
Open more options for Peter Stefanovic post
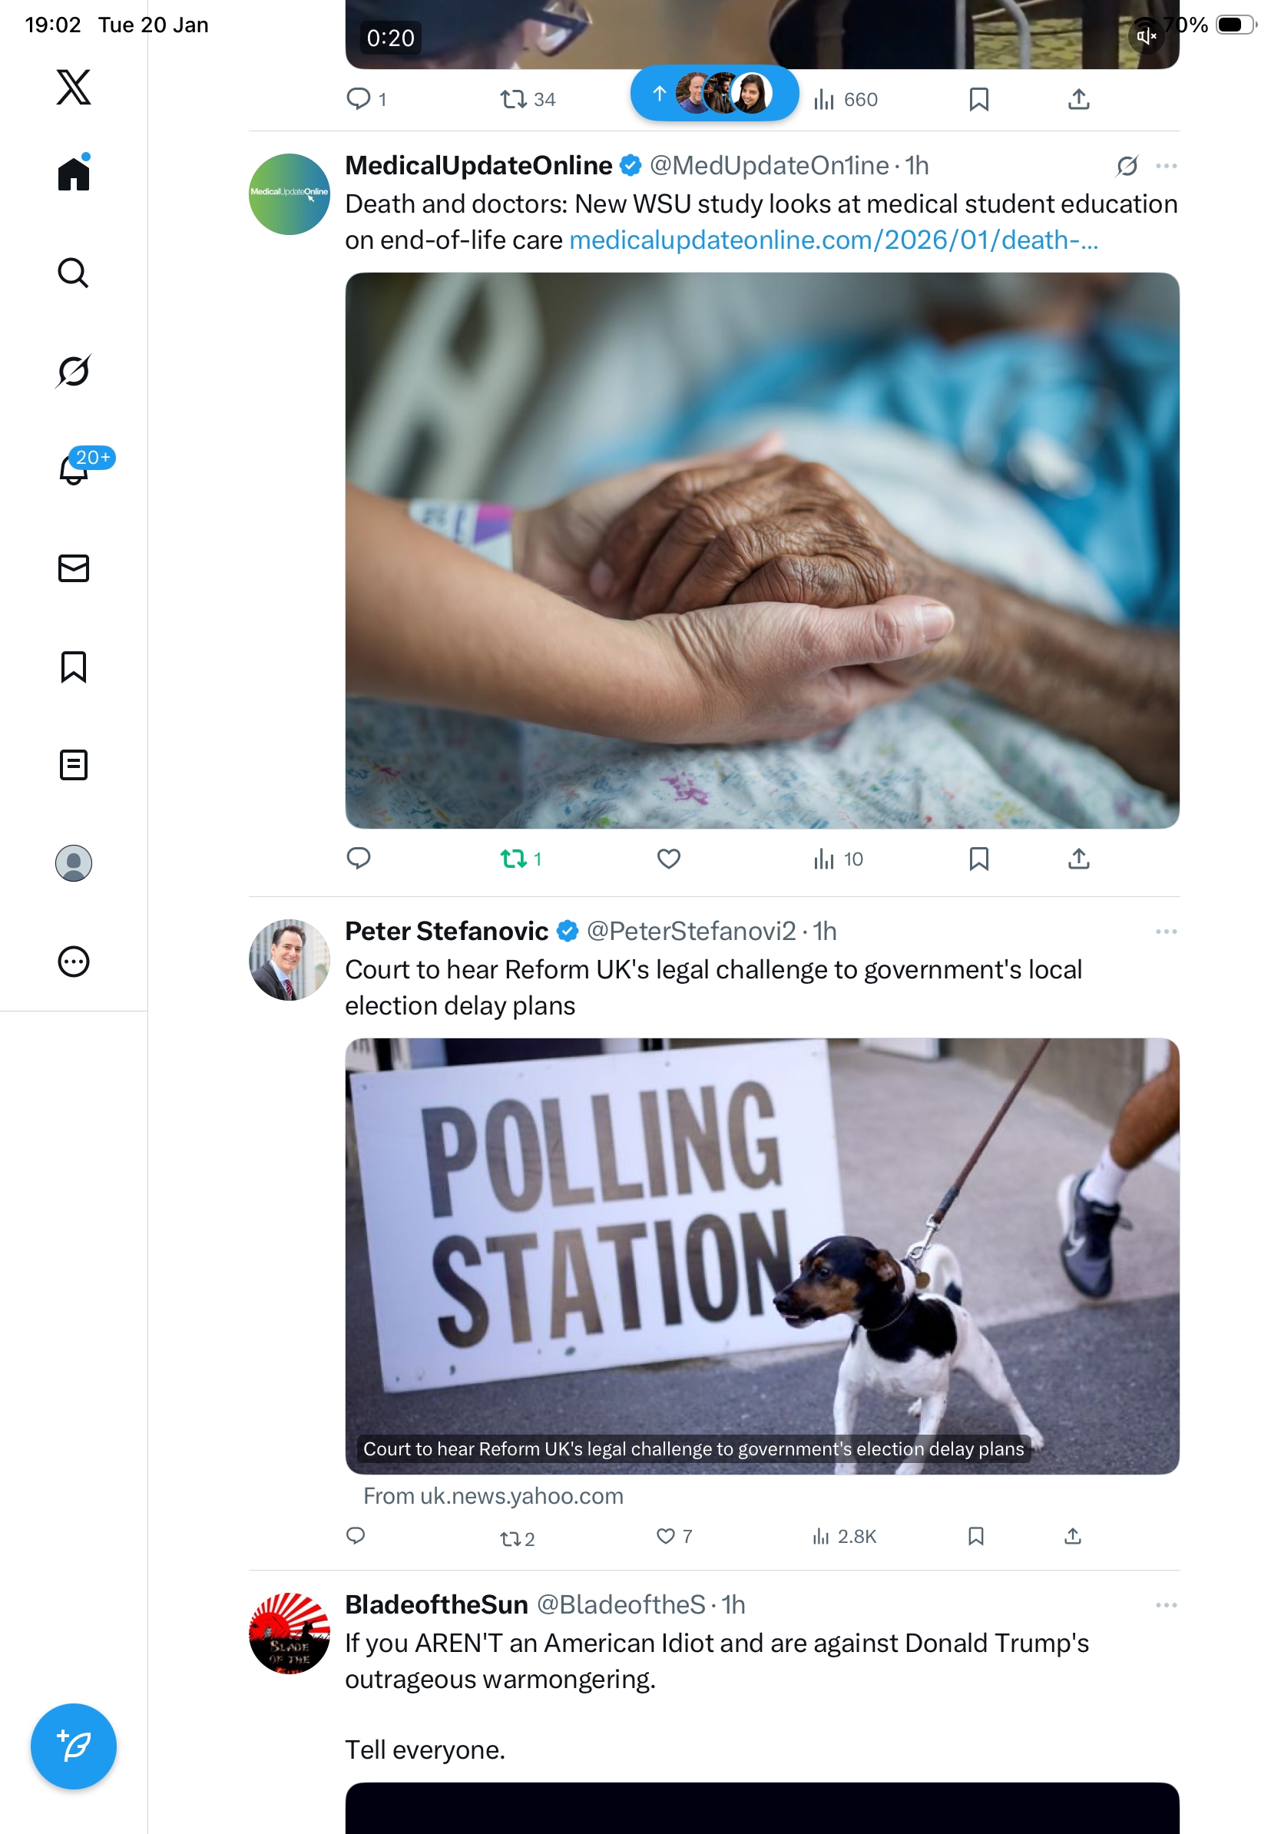tap(1166, 932)
